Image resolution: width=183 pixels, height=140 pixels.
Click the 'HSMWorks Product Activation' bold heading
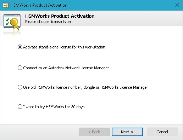(60, 16)
